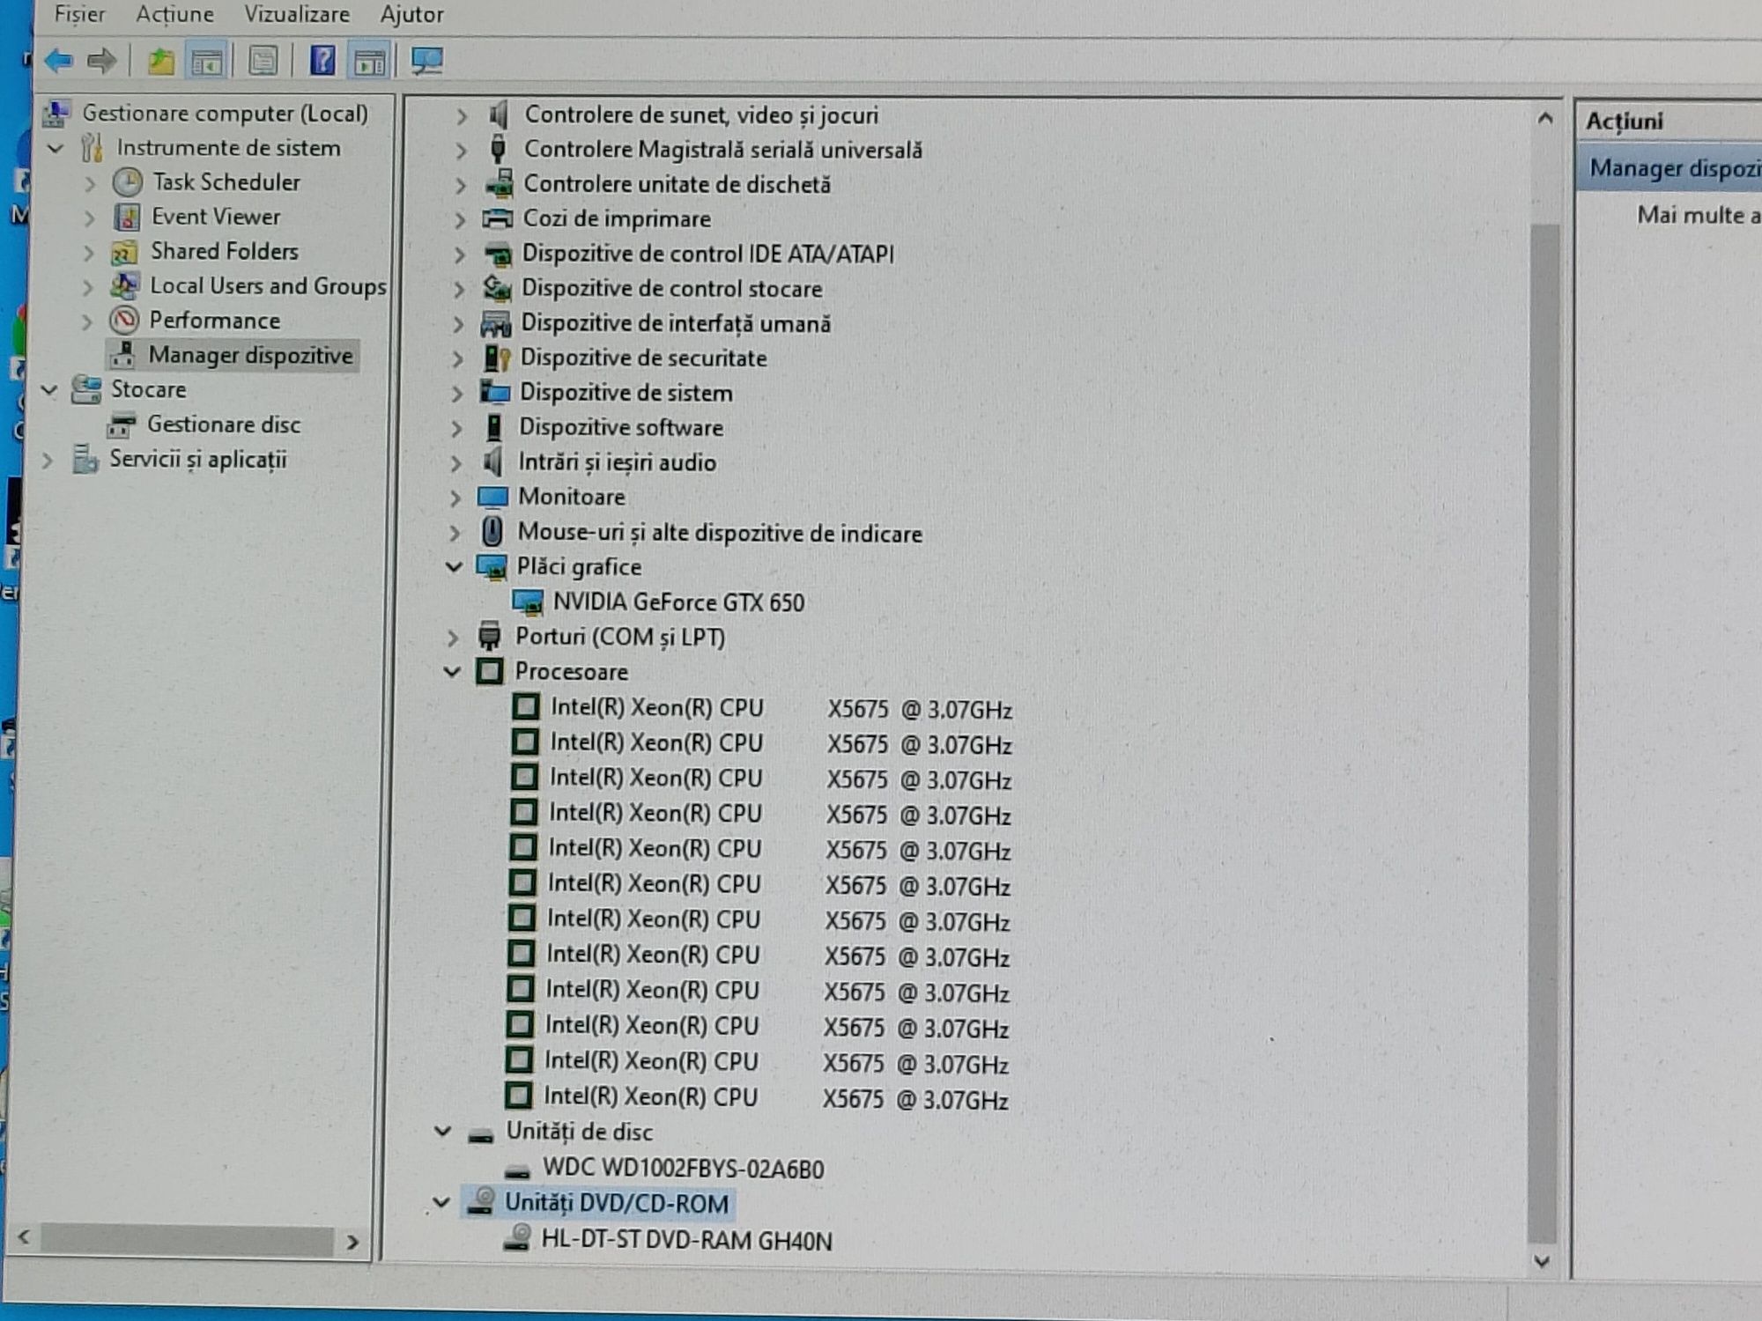Viewport: 1762px width, 1321px height.
Task: Expand Local Users and Groups node
Action: click(x=87, y=287)
